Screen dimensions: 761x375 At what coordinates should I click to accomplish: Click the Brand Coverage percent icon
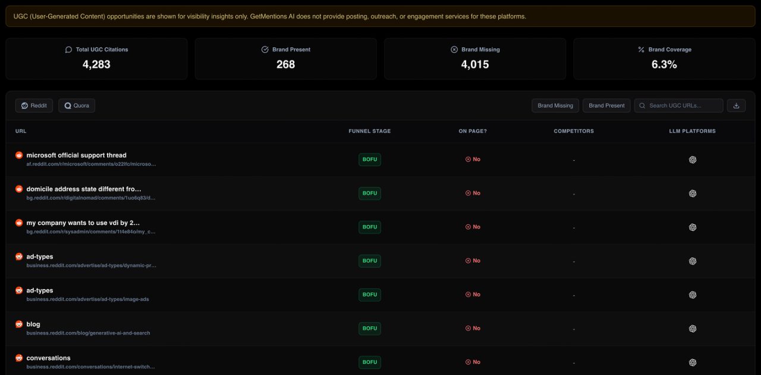[x=641, y=50]
